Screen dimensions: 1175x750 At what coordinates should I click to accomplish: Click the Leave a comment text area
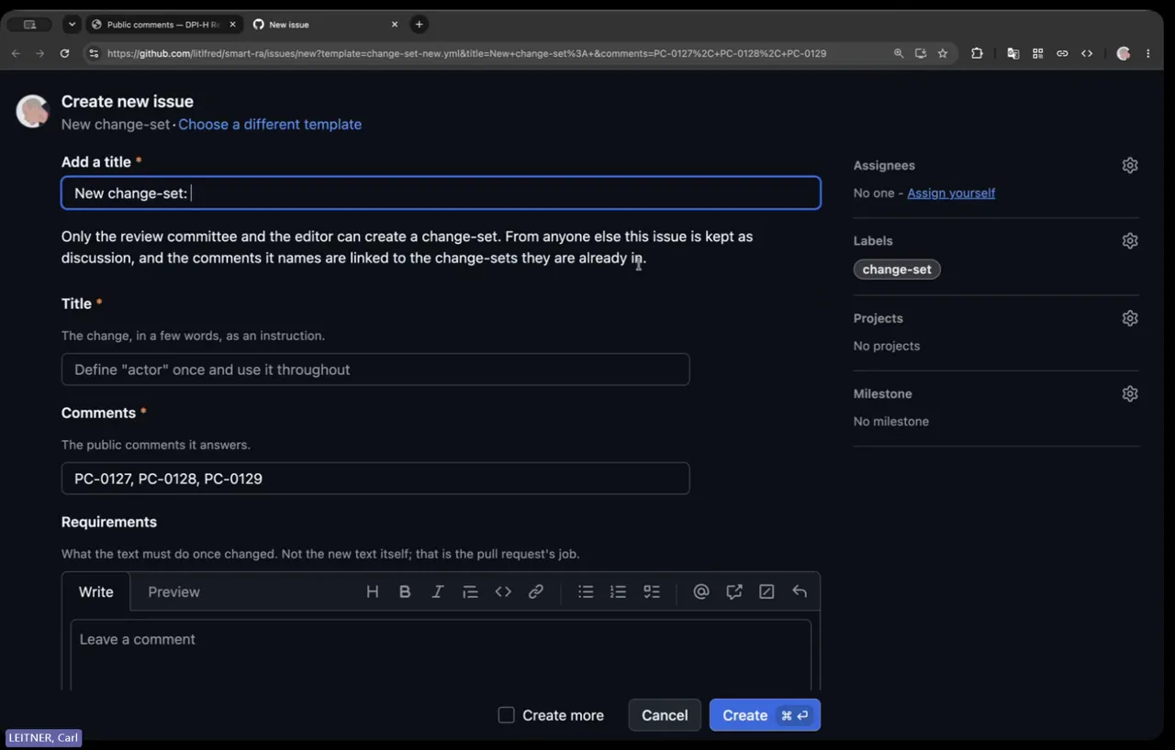(x=441, y=655)
